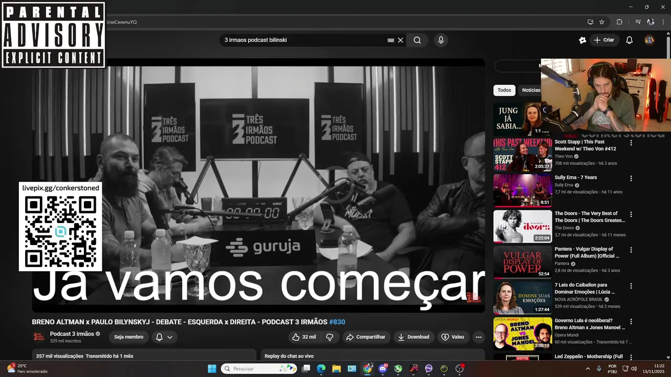Open 7 Leis do Caibalion video title
671x377 pixels.
pyautogui.click(x=585, y=289)
